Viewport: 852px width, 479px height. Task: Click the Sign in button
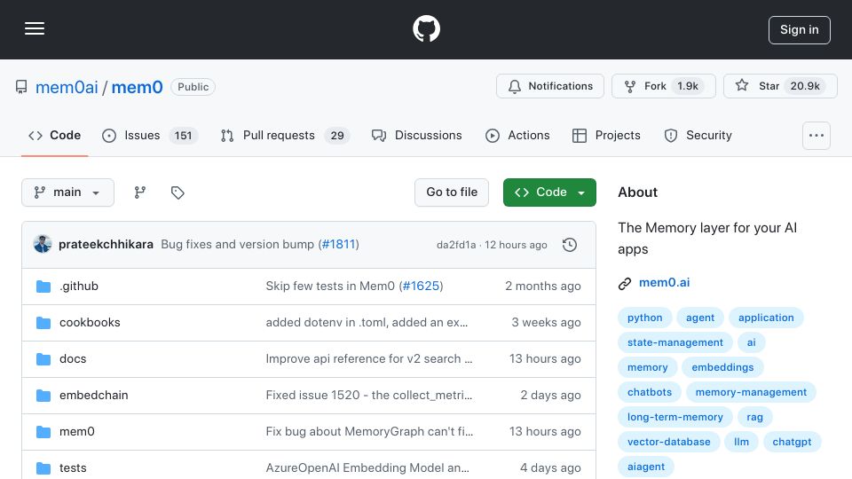click(800, 30)
